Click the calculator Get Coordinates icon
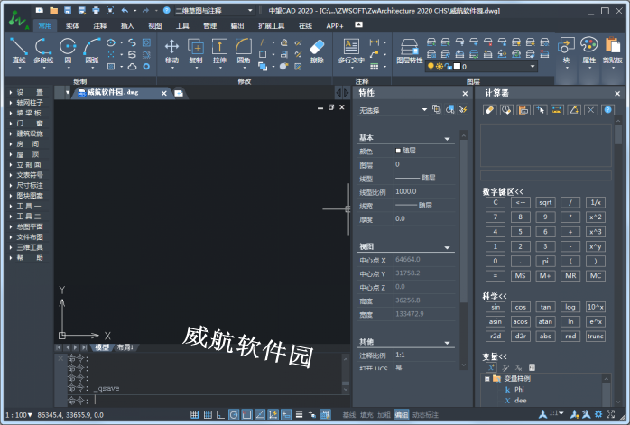 pos(541,110)
